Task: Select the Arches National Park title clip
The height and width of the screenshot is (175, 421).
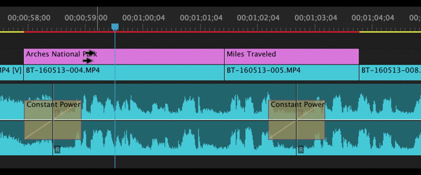Action: click(x=124, y=56)
